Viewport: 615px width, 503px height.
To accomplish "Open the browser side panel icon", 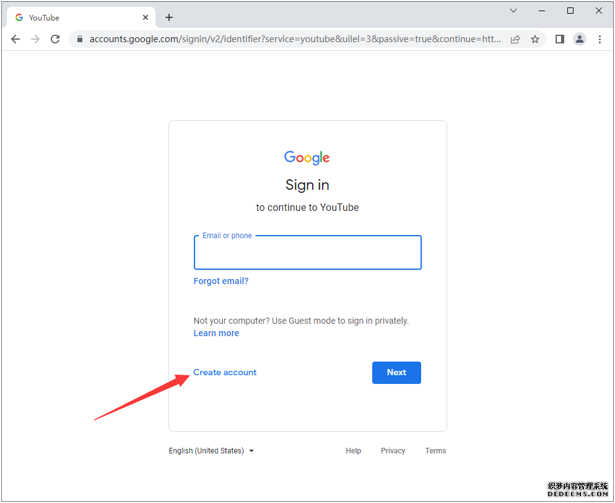I will [560, 39].
